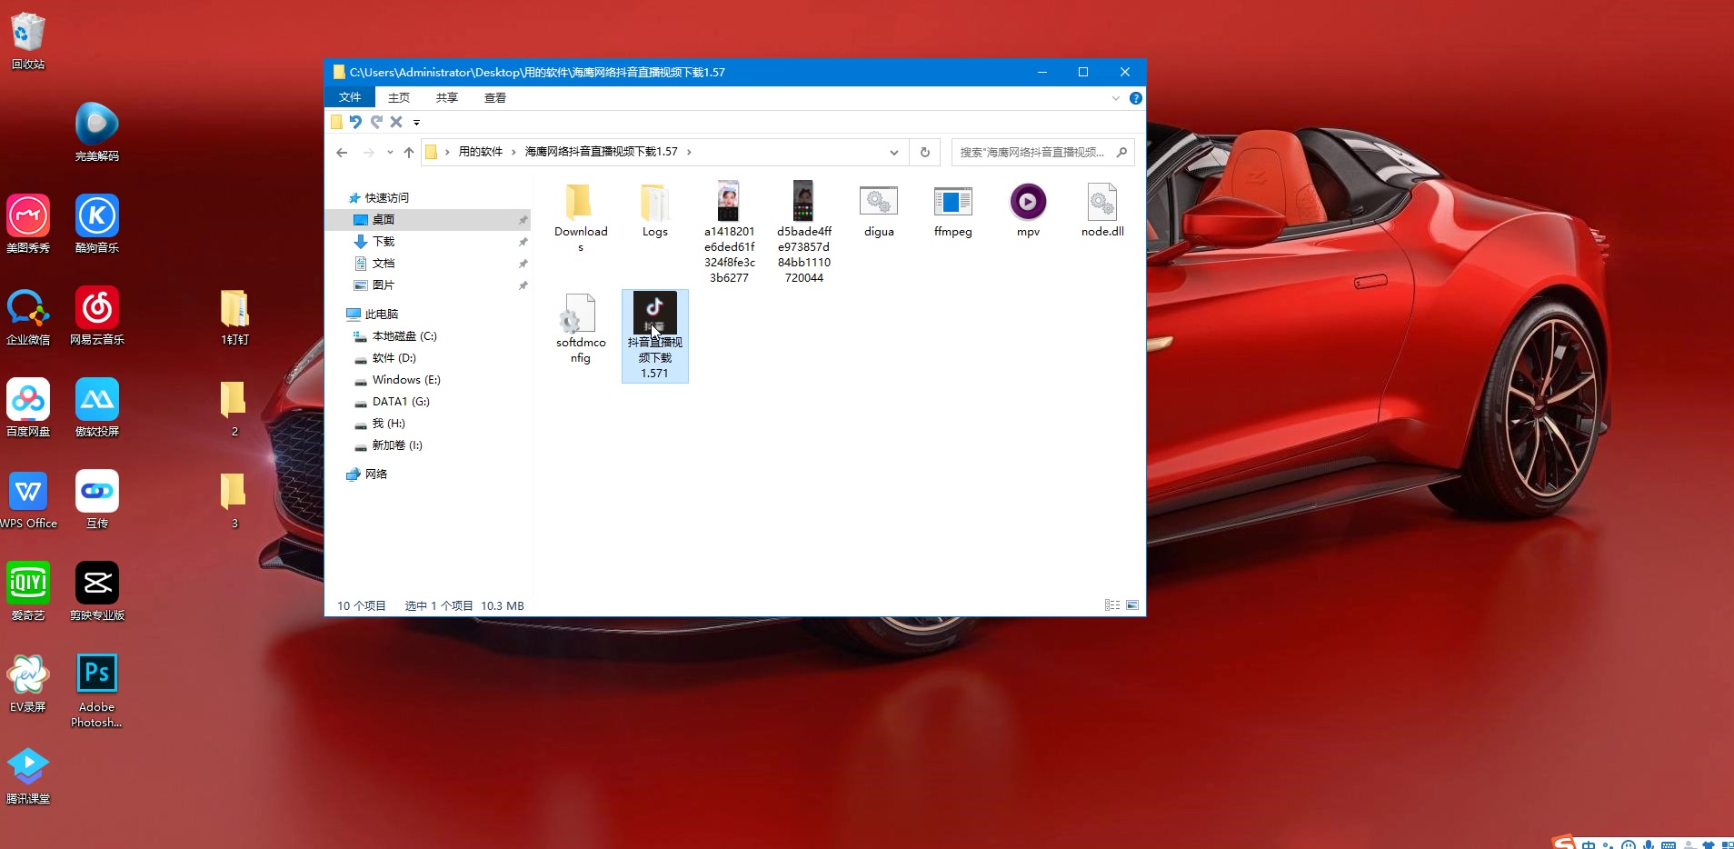Image resolution: width=1734 pixels, height=849 pixels.
Task: Select the 爱奇艺 desktop icon
Action: point(28,592)
